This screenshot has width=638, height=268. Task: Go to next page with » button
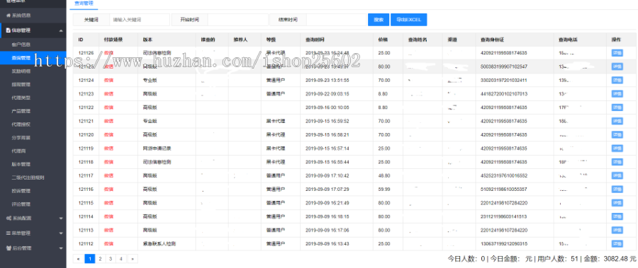133,258
